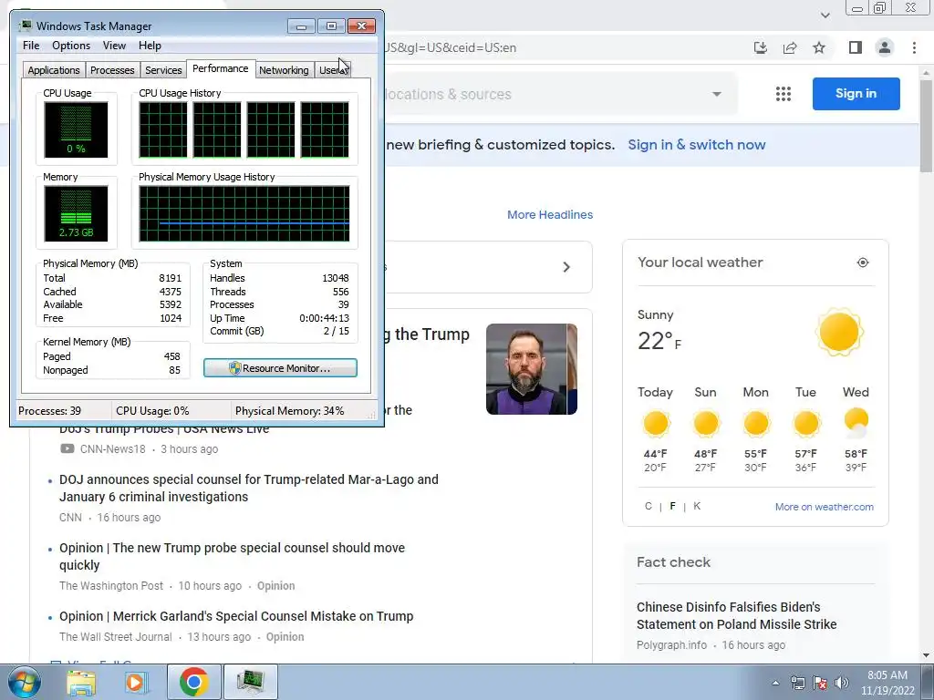Click the share page icon in Chrome
Image resolution: width=934 pixels, height=700 pixels.
point(790,47)
